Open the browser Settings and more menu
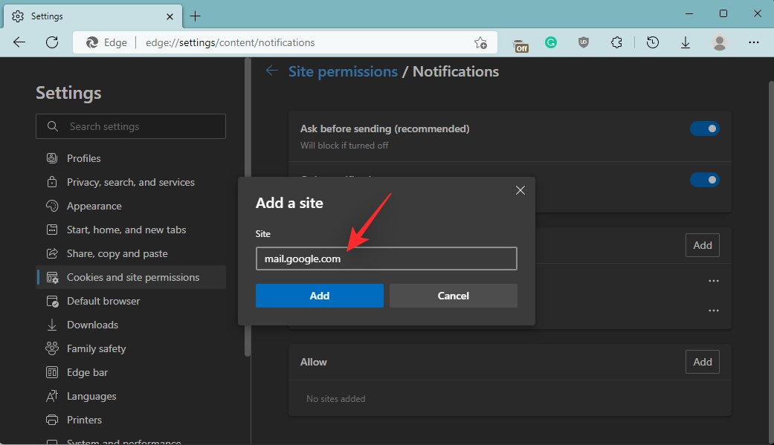 [x=752, y=43]
